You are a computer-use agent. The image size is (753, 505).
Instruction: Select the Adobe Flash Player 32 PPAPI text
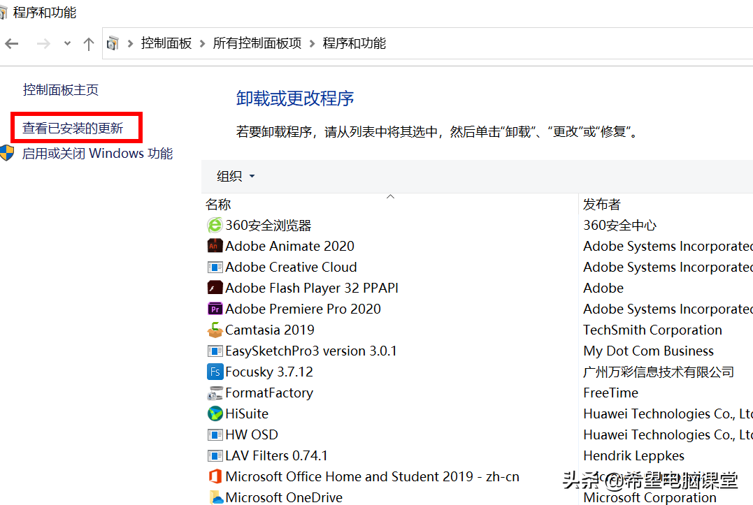312,288
